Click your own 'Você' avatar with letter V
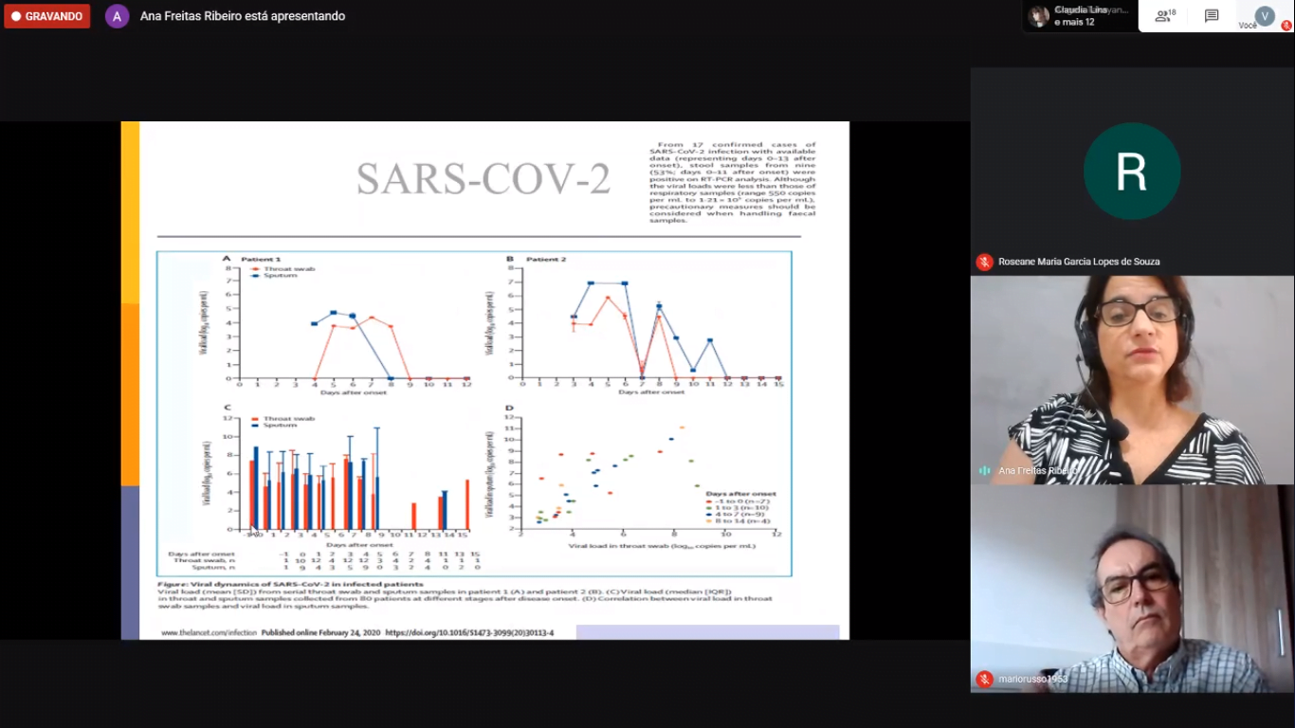Viewport: 1295px width, 728px height. coord(1264,15)
